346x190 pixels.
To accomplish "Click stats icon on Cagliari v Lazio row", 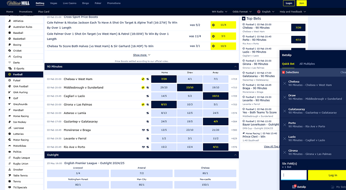I will [148, 96].
